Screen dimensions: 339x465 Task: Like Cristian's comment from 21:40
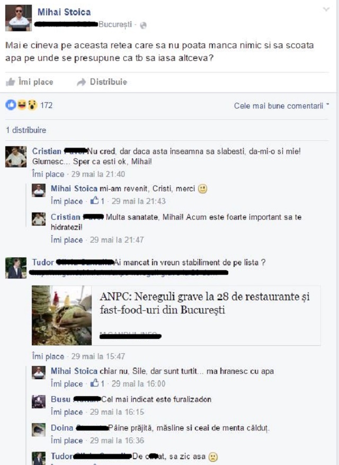(x=48, y=174)
